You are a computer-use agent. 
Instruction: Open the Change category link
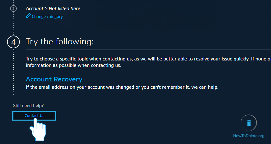click(x=47, y=17)
